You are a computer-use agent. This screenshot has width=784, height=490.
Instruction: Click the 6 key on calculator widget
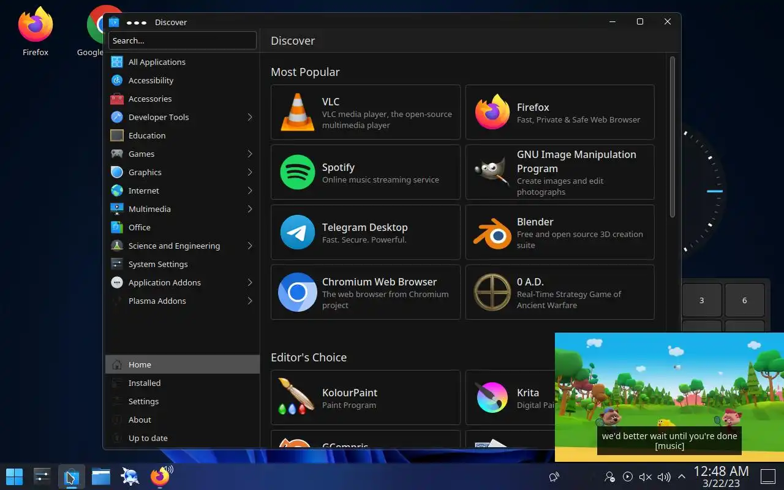[x=745, y=300]
